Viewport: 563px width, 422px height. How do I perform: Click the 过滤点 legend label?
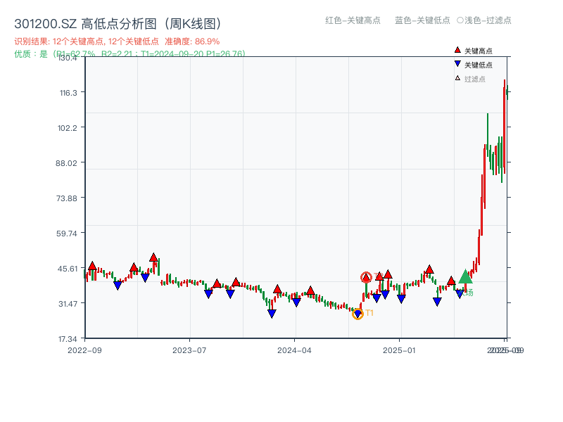point(474,79)
